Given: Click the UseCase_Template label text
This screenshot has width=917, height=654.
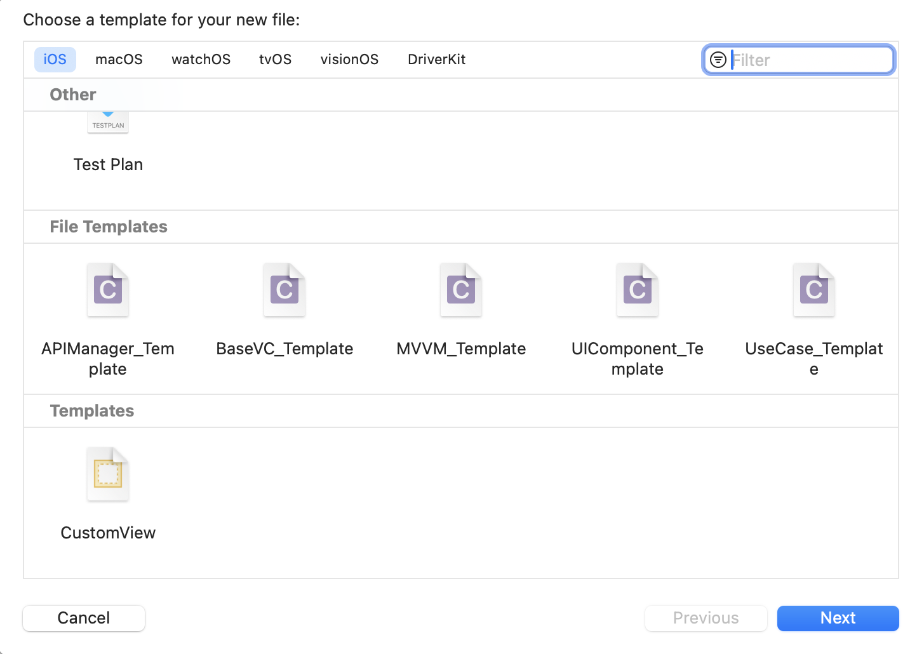Looking at the screenshot, I should coord(814,359).
